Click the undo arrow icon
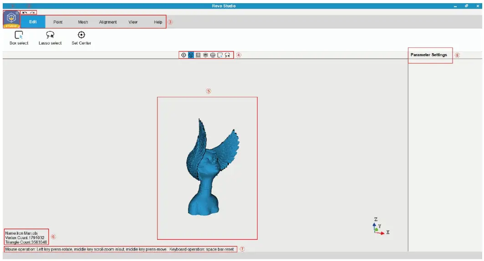This screenshot has width=484, height=261. pyautogui.click(x=25, y=13)
